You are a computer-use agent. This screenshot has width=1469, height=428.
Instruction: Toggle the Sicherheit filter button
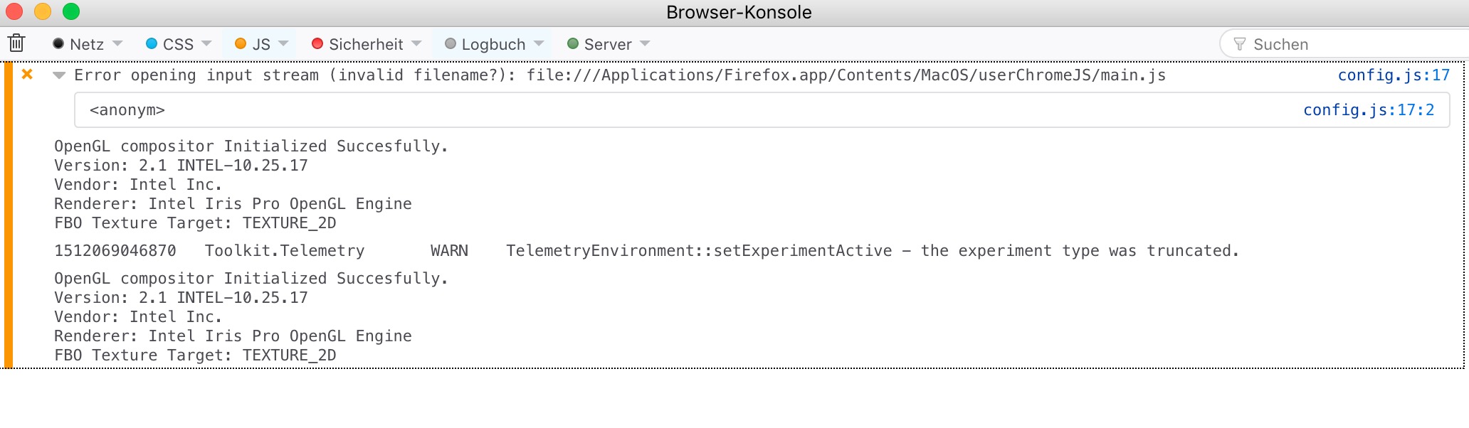[x=358, y=44]
